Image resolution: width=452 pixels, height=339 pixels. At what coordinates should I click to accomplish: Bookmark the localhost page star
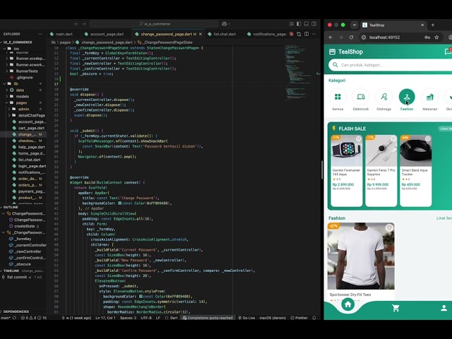click(x=436, y=37)
